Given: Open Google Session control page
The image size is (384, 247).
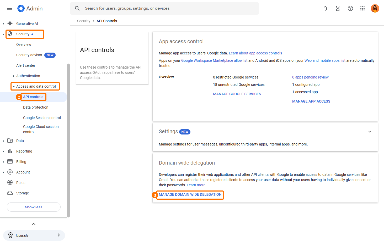Looking at the screenshot, I should [x=42, y=118].
